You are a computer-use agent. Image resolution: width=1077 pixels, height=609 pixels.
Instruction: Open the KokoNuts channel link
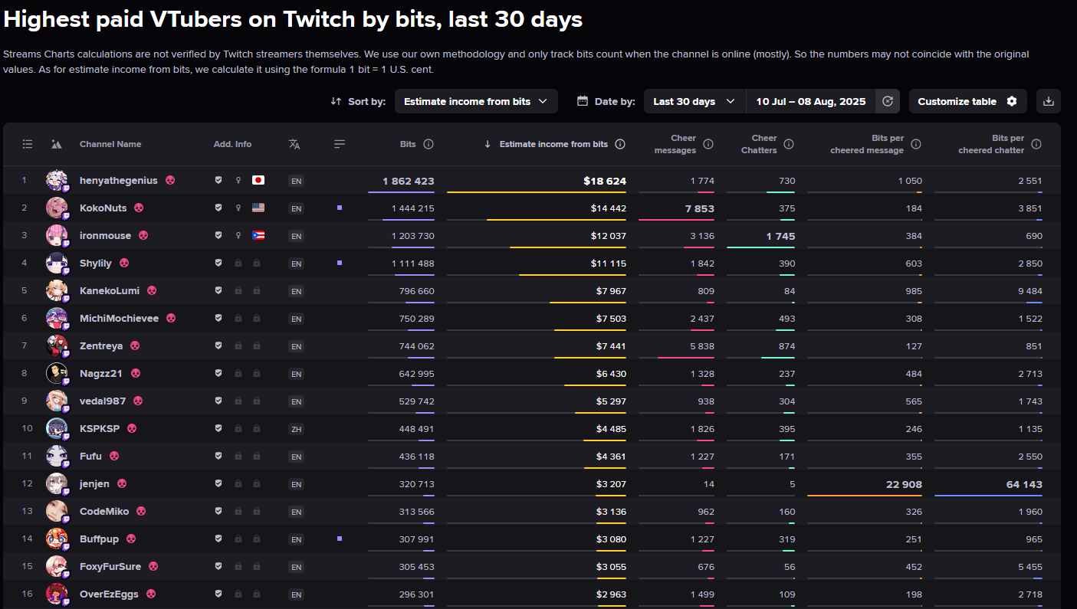[x=103, y=208]
